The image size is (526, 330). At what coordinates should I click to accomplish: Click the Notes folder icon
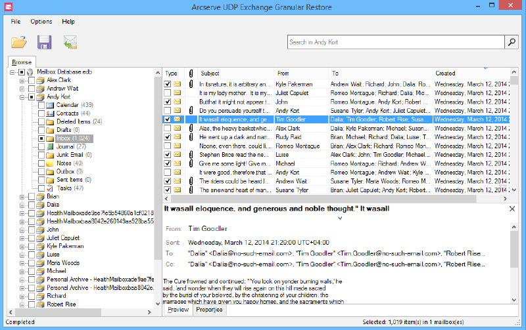point(50,163)
